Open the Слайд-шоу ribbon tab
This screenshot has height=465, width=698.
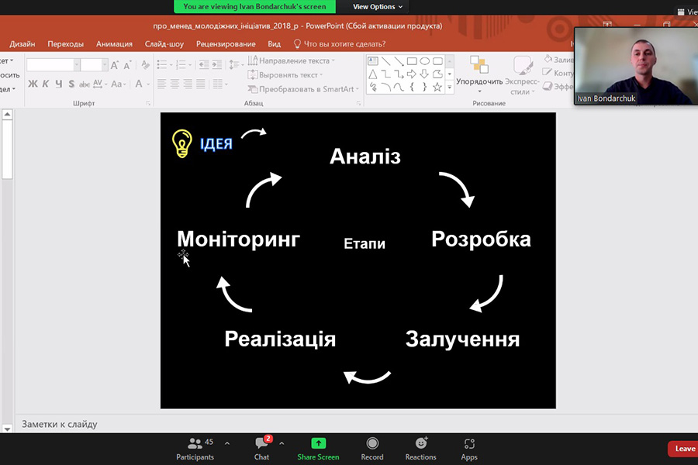[x=164, y=44]
